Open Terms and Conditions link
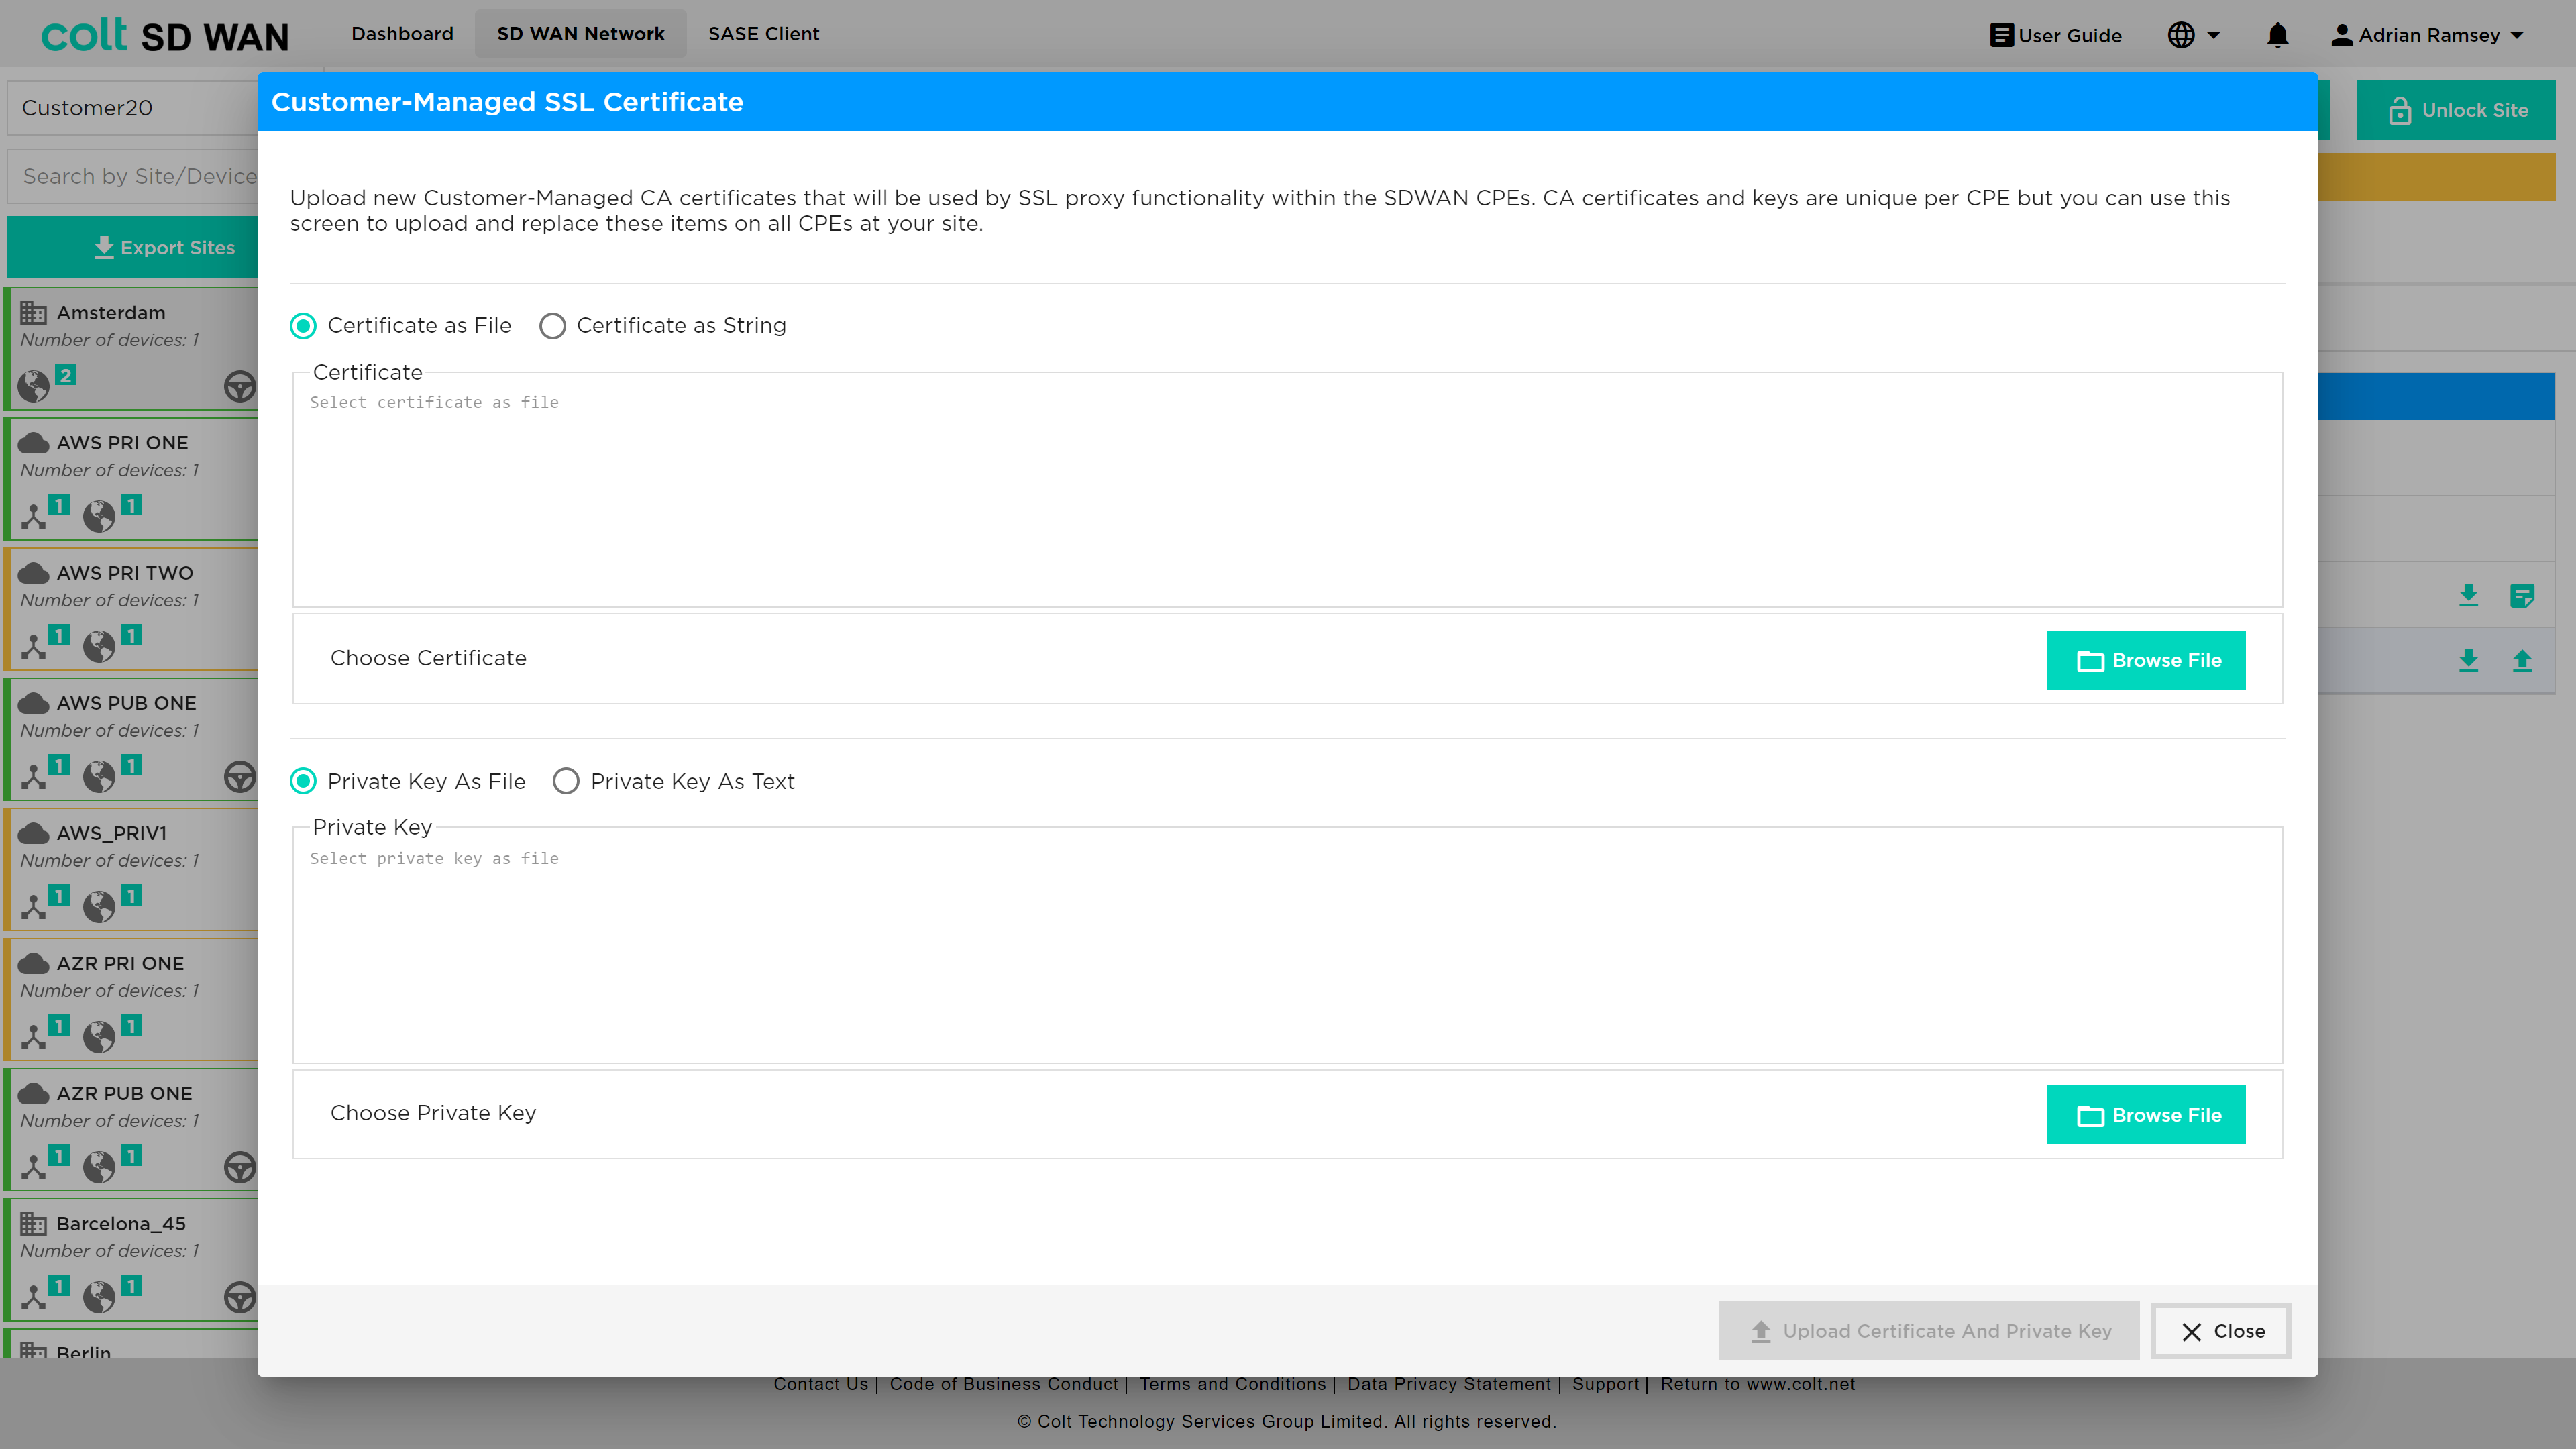The image size is (2576, 1449). (1232, 1384)
